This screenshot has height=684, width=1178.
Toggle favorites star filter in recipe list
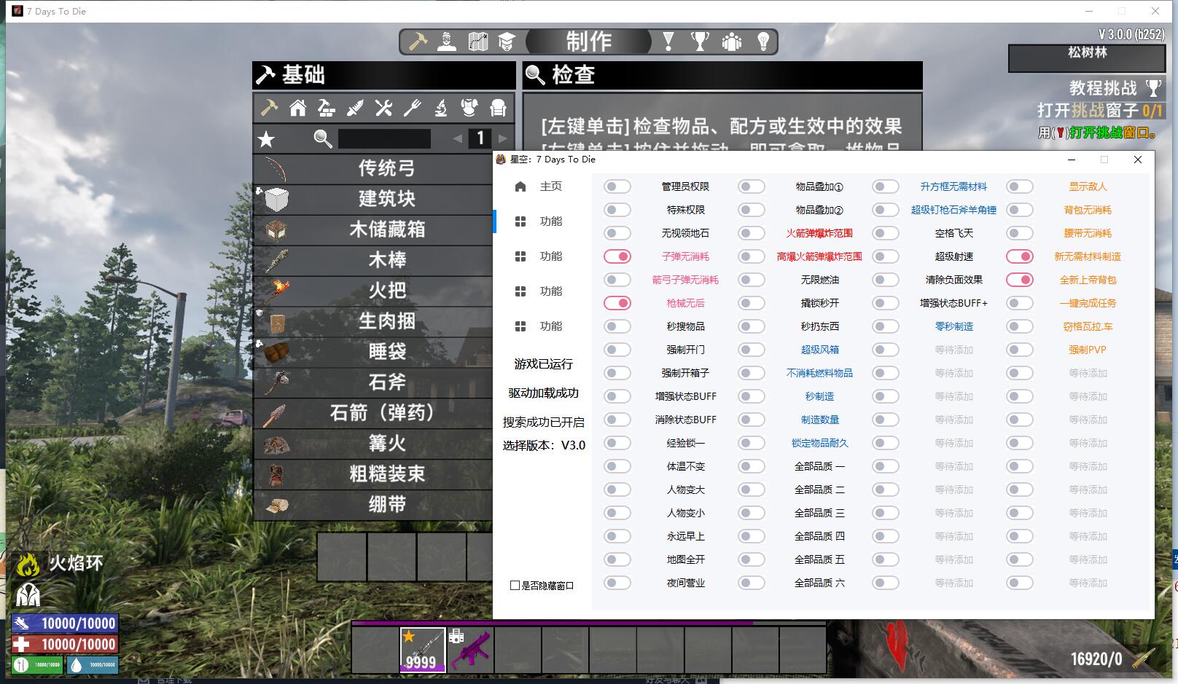[x=267, y=138]
